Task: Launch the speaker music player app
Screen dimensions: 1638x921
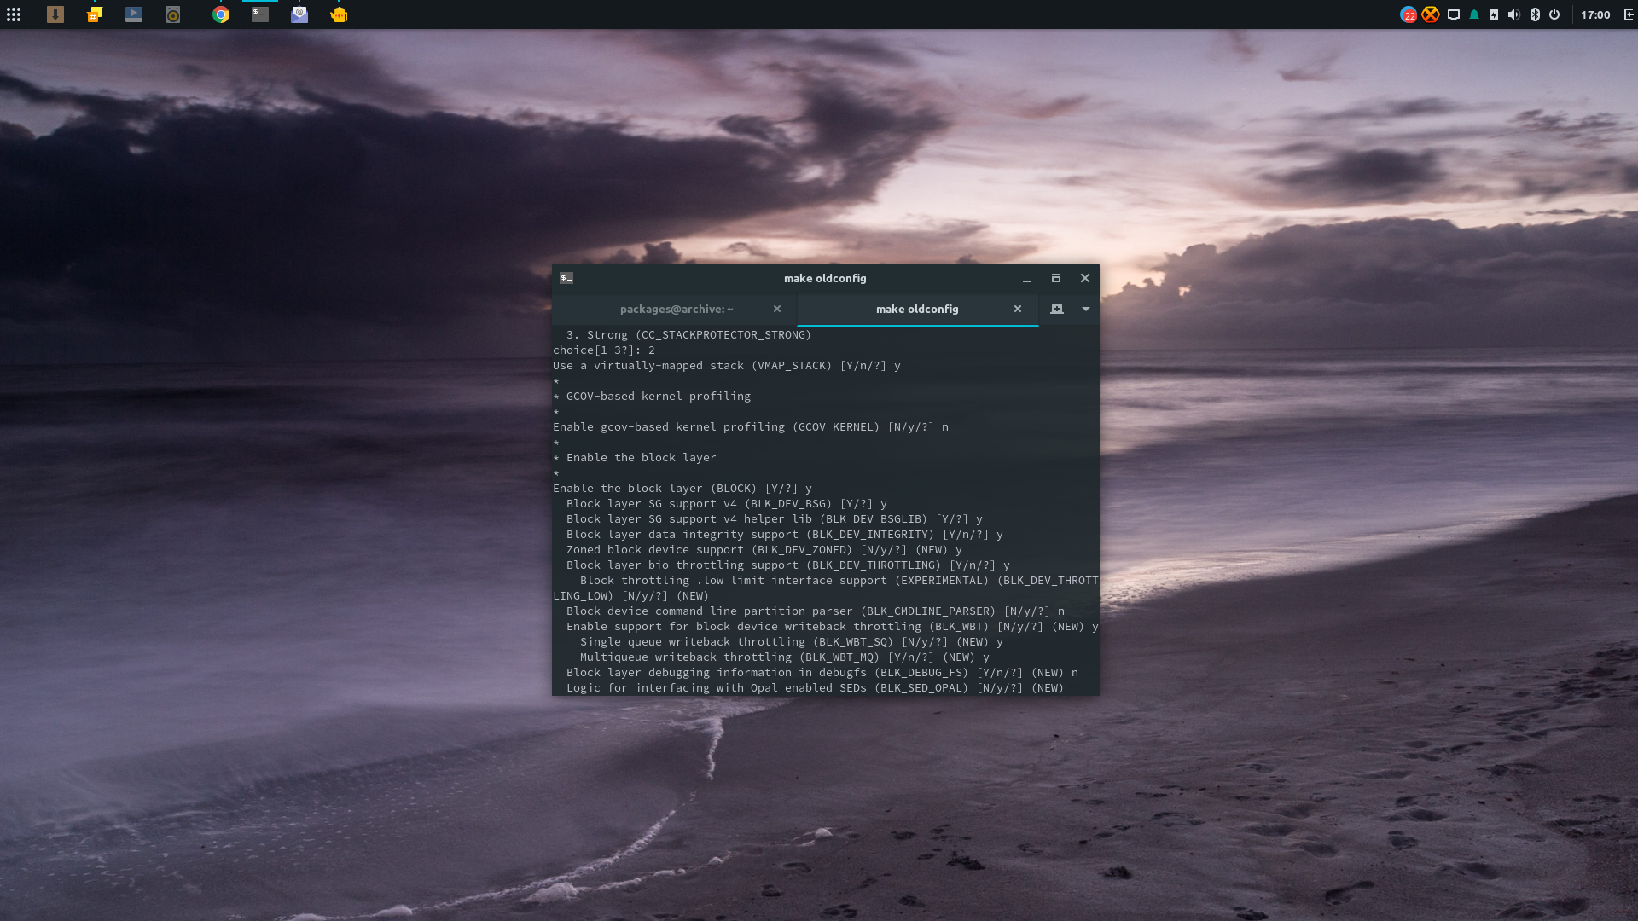Action: point(173,14)
